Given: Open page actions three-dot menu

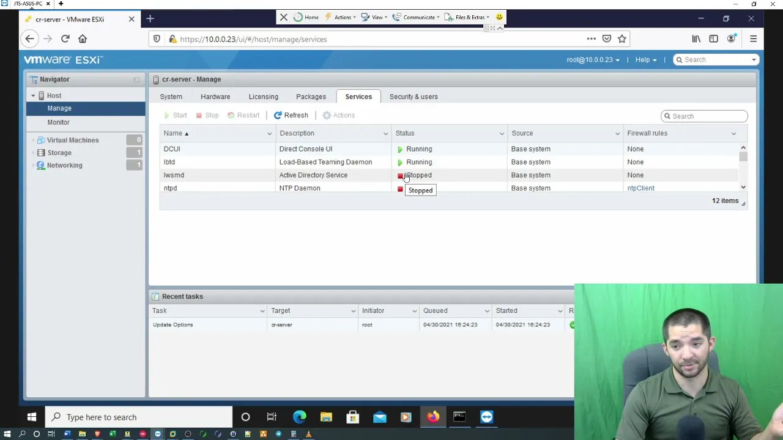Looking at the screenshot, I should coord(591,38).
